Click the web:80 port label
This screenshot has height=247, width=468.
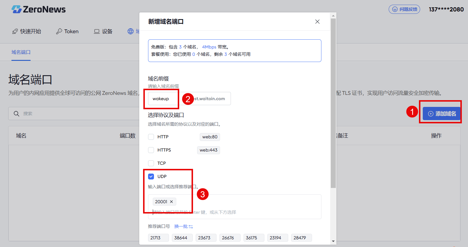point(210,137)
